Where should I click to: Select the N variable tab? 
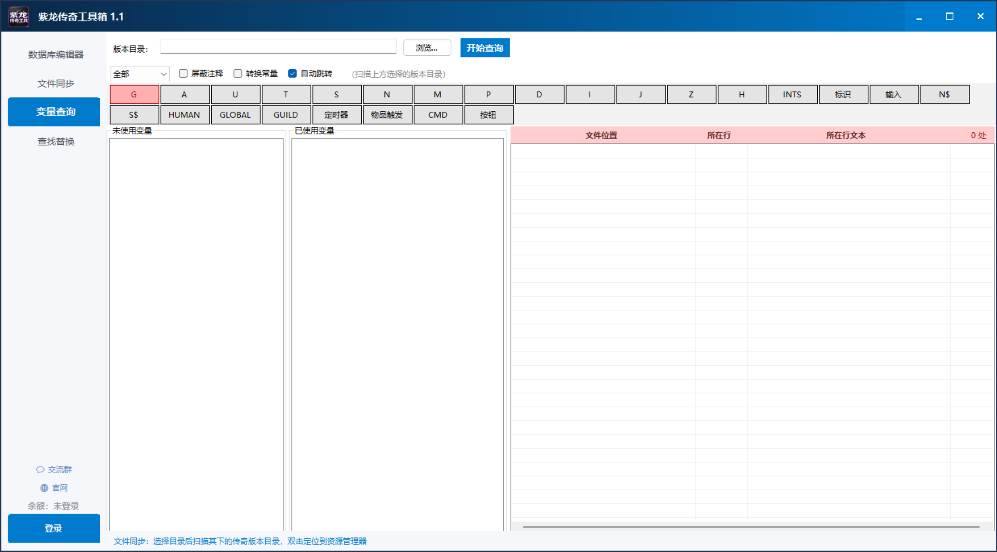(387, 94)
